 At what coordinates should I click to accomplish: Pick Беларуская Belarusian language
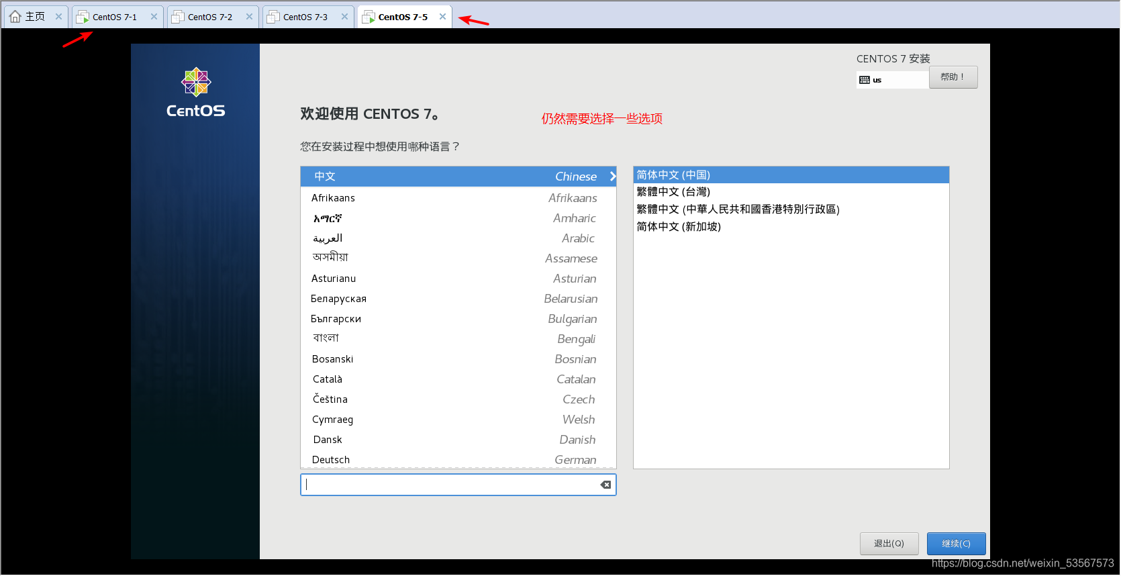coord(458,299)
